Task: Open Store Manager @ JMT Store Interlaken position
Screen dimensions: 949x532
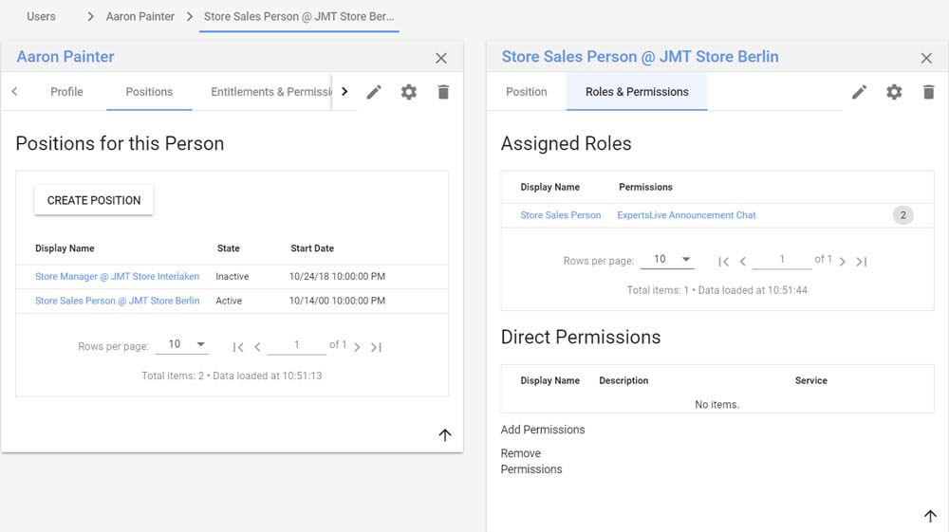Action: pos(117,276)
